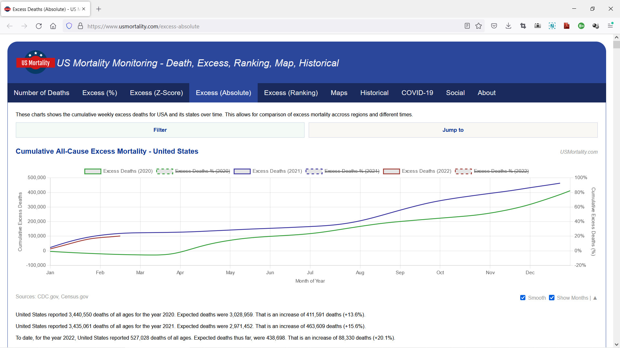Click the US Mortality logo link
The image size is (620, 348).
click(36, 63)
